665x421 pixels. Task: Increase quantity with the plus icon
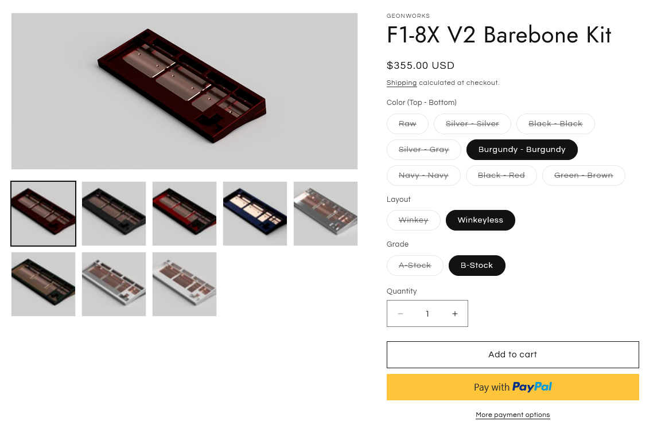tap(454, 314)
